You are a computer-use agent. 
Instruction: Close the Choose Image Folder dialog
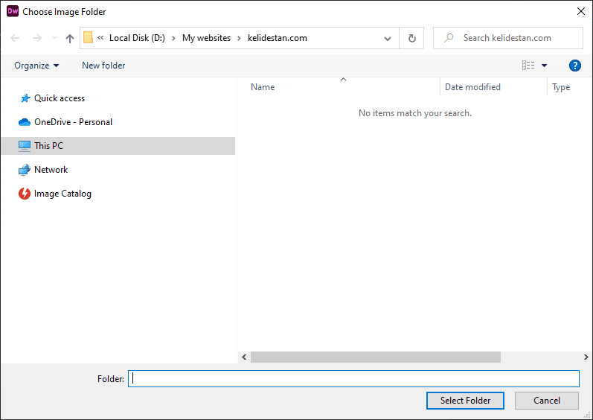pos(581,11)
